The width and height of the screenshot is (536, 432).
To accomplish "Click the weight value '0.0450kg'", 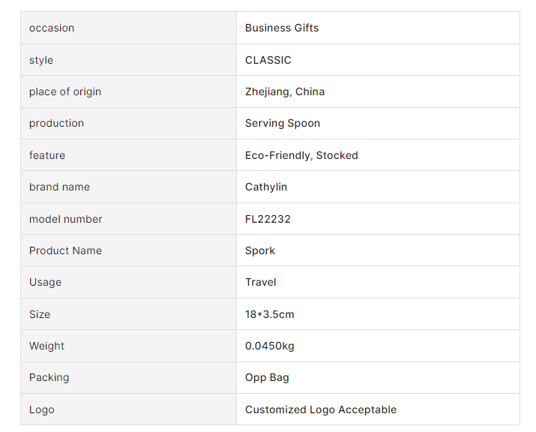I will (x=270, y=346).
